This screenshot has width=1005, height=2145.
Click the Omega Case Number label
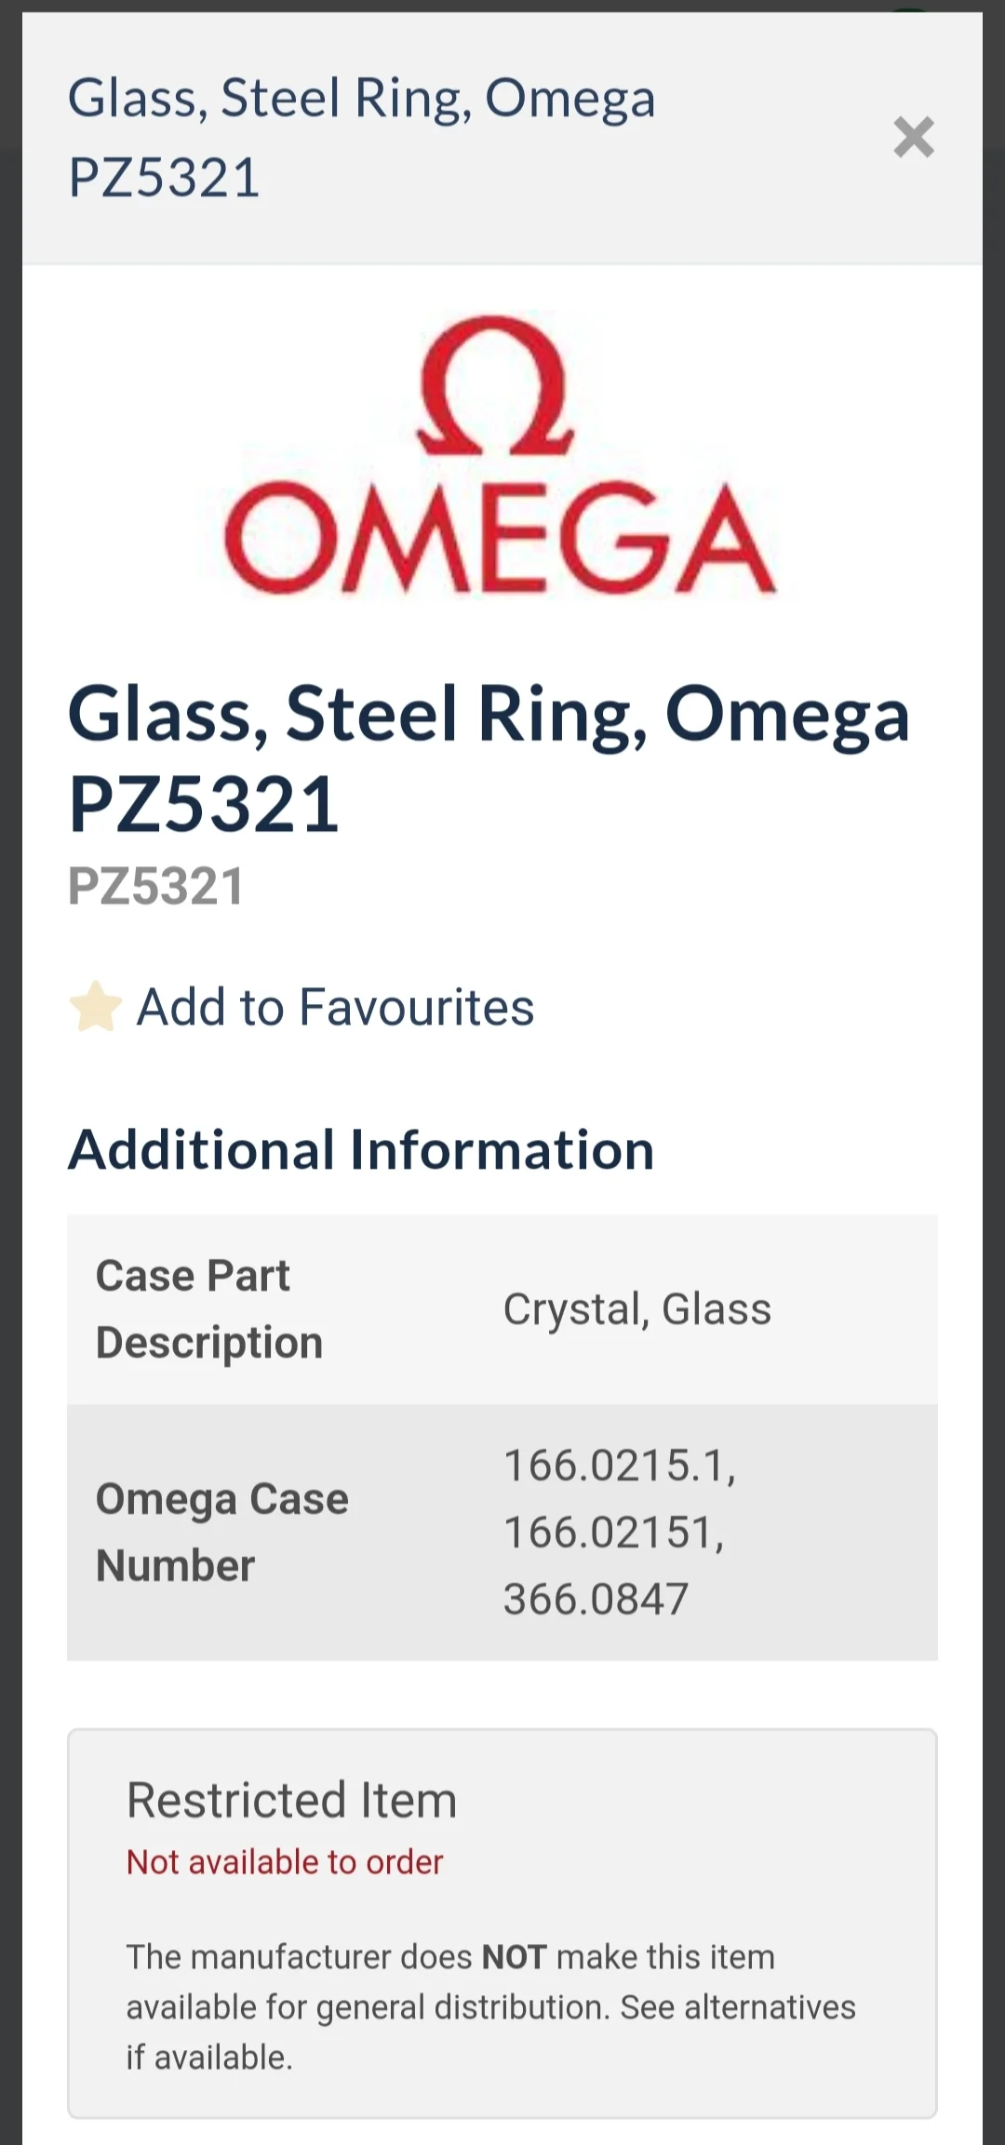221,1532
